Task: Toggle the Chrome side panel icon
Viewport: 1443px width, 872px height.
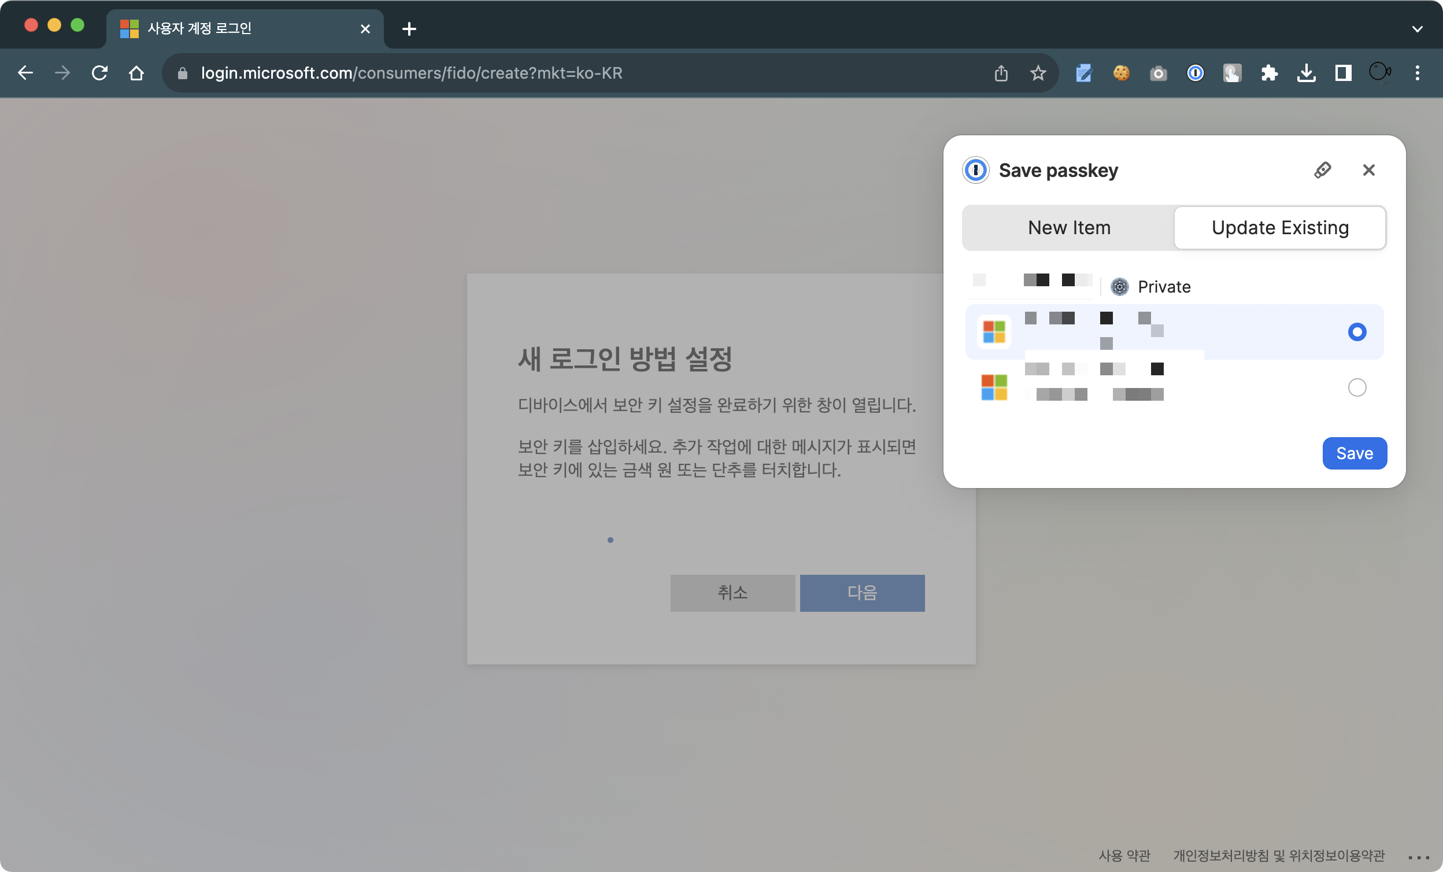Action: [1343, 73]
